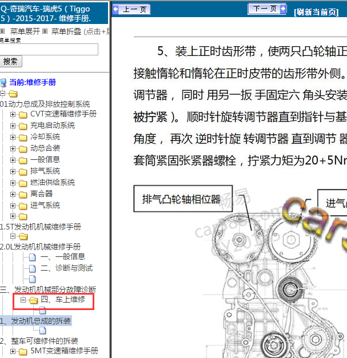This screenshot has width=347, height=358.
Task: Open 一般信息 folder label
Action: pyautogui.click(x=45, y=160)
